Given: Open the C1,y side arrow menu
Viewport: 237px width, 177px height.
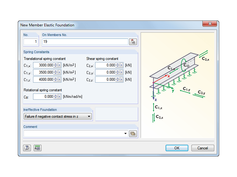Looking at the screenshot, I should click(59, 72).
